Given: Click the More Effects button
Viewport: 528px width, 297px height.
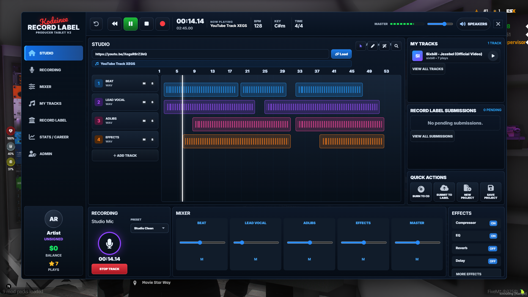Looking at the screenshot, I should pos(476,273).
